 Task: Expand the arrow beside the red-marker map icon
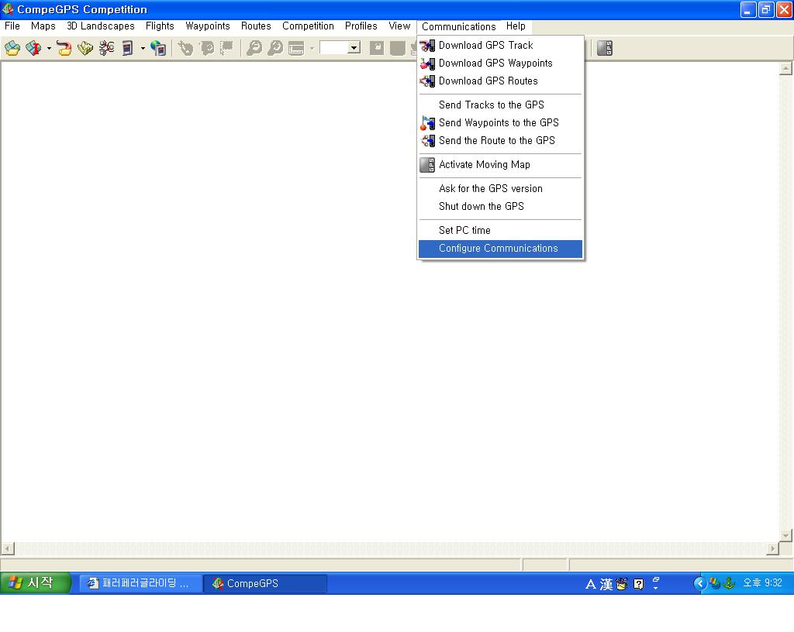(49, 49)
